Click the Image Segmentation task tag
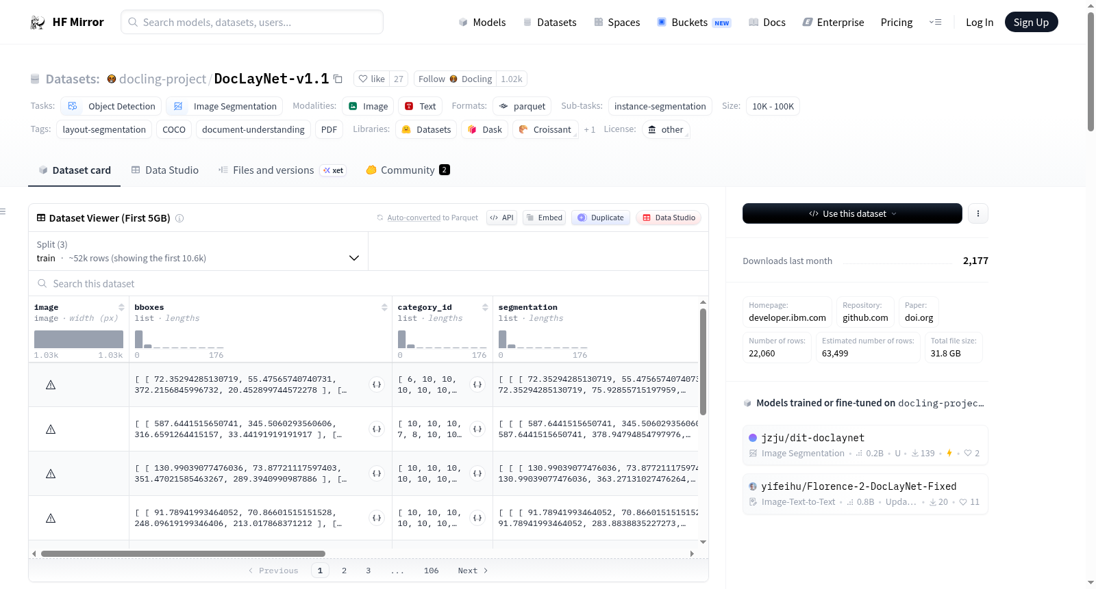 (224, 106)
